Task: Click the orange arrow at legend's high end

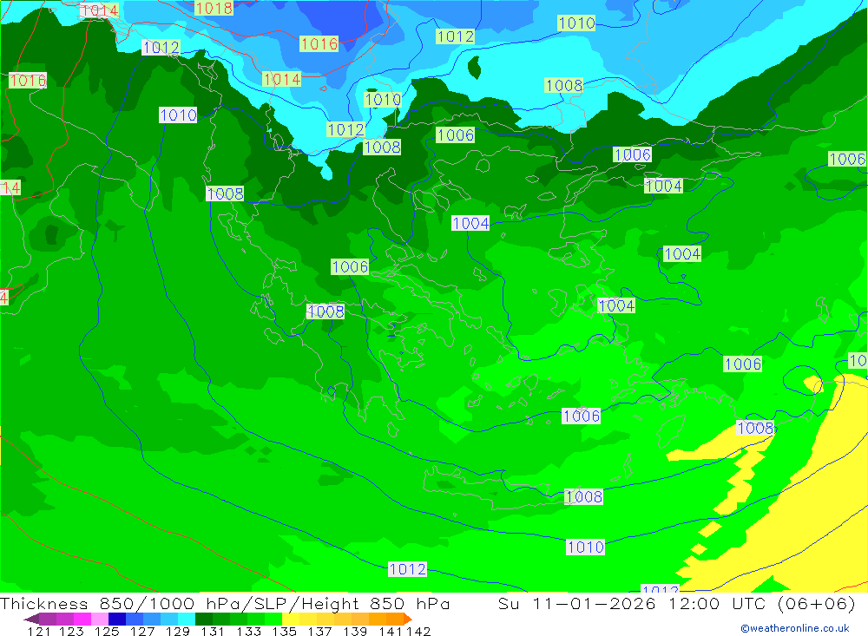Action: pyautogui.click(x=408, y=619)
